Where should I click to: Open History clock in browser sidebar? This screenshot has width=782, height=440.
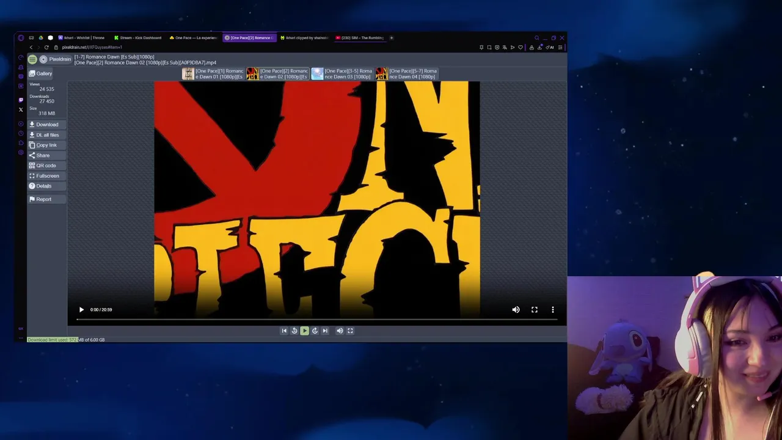[21, 133]
